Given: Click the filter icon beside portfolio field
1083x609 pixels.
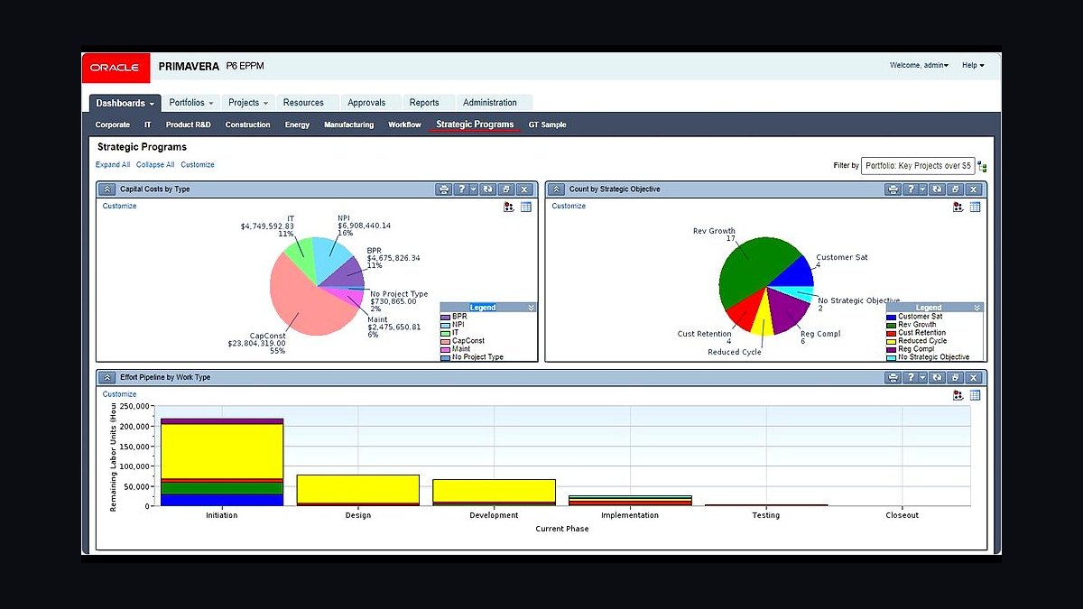Looking at the screenshot, I should [982, 167].
